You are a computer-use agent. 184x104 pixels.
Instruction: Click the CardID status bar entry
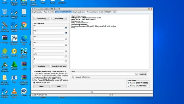[x=39, y=95]
